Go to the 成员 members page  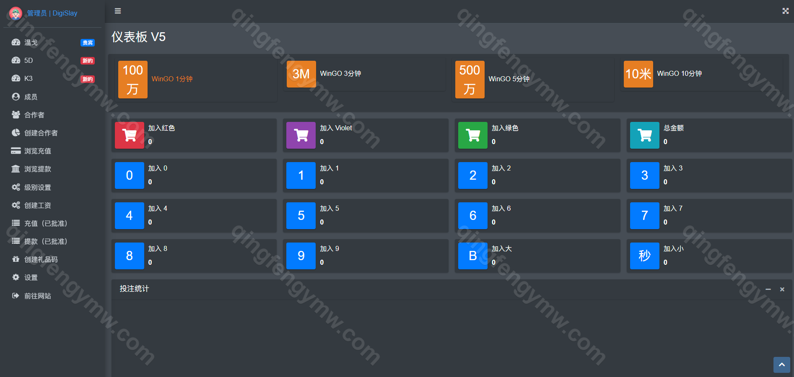(x=52, y=97)
